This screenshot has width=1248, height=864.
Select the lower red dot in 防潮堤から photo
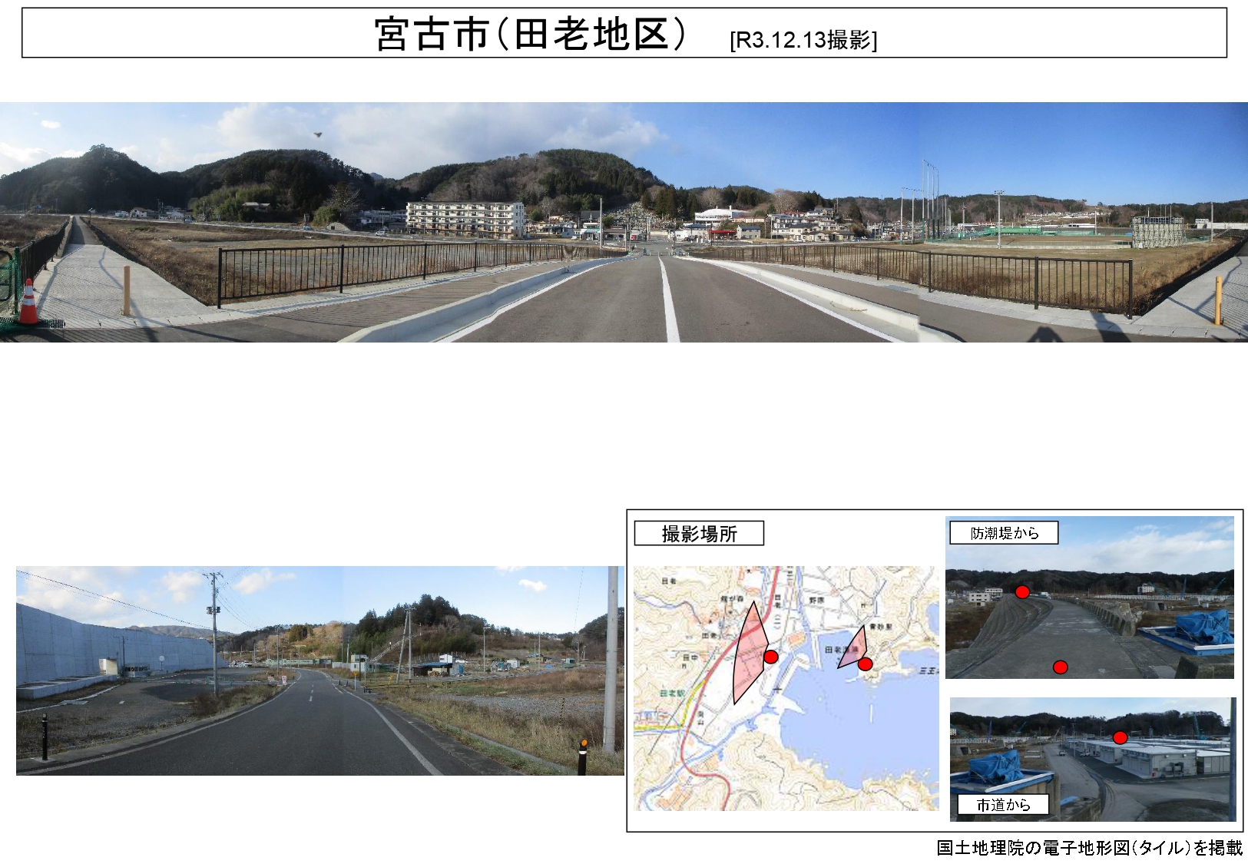tap(1060, 667)
